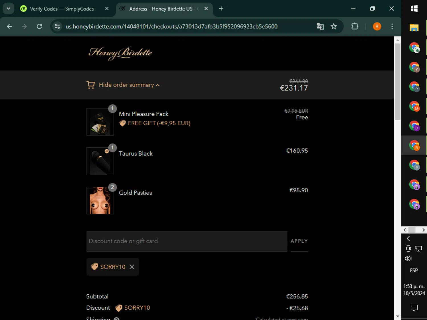The height and width of the screenshot is (320, 427).
Task: Click the discount code or gift card field
Action: click(x=187, y=241)
